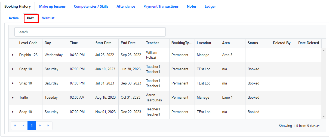Click the table vertical scrollbar track
Image resolution: width=329 pixels, height=139 pixels.
324,83
